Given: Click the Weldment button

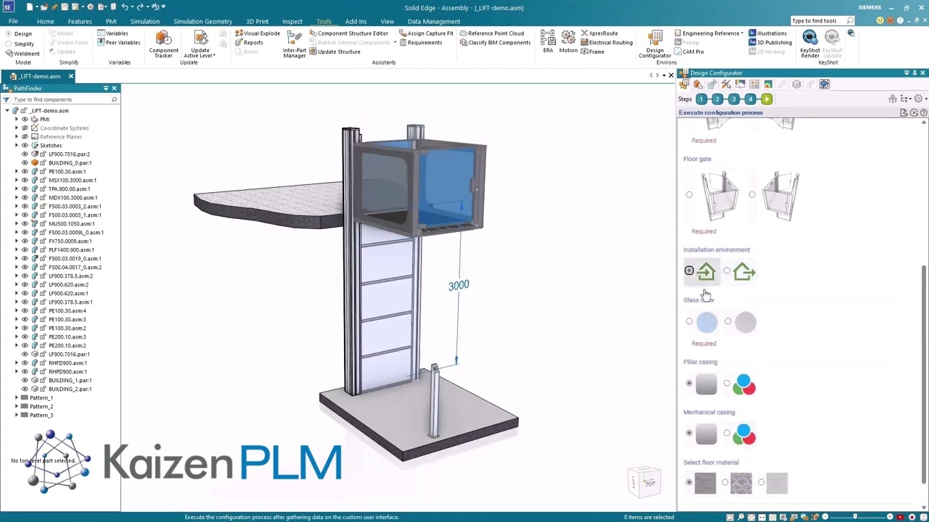Looking at the screenshot, I should [22, 53].
